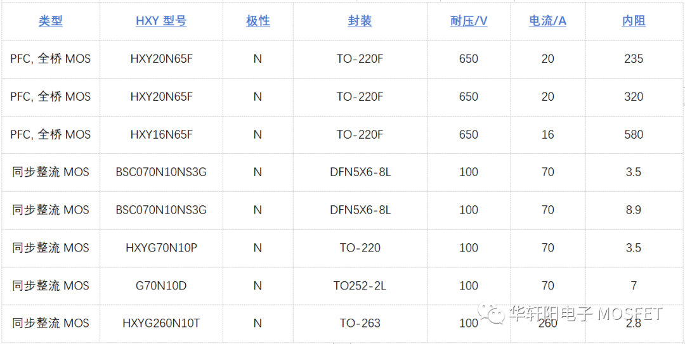Select PFC, 全桥 MOS in the 235 row
The image size is (685, 344).
51,58
